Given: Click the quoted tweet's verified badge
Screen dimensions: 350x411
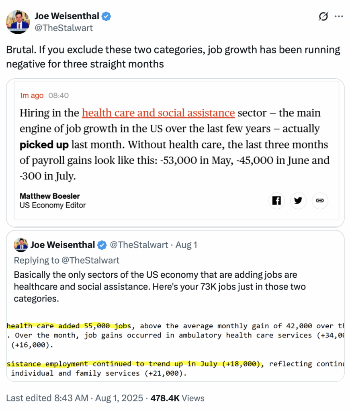Looking at the screenshot, I should (102, 245).
